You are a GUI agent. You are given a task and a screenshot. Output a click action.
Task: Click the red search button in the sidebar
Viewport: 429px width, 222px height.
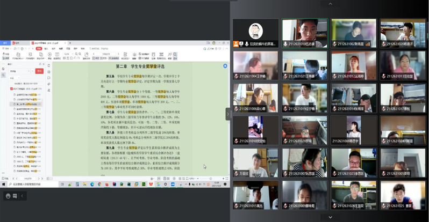click(39, 71)
